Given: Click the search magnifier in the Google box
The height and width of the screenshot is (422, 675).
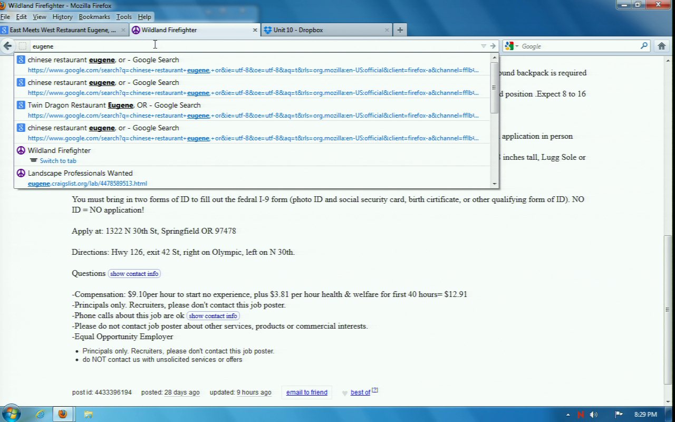Looking at the screenshot, I should (x=644, y=46).
